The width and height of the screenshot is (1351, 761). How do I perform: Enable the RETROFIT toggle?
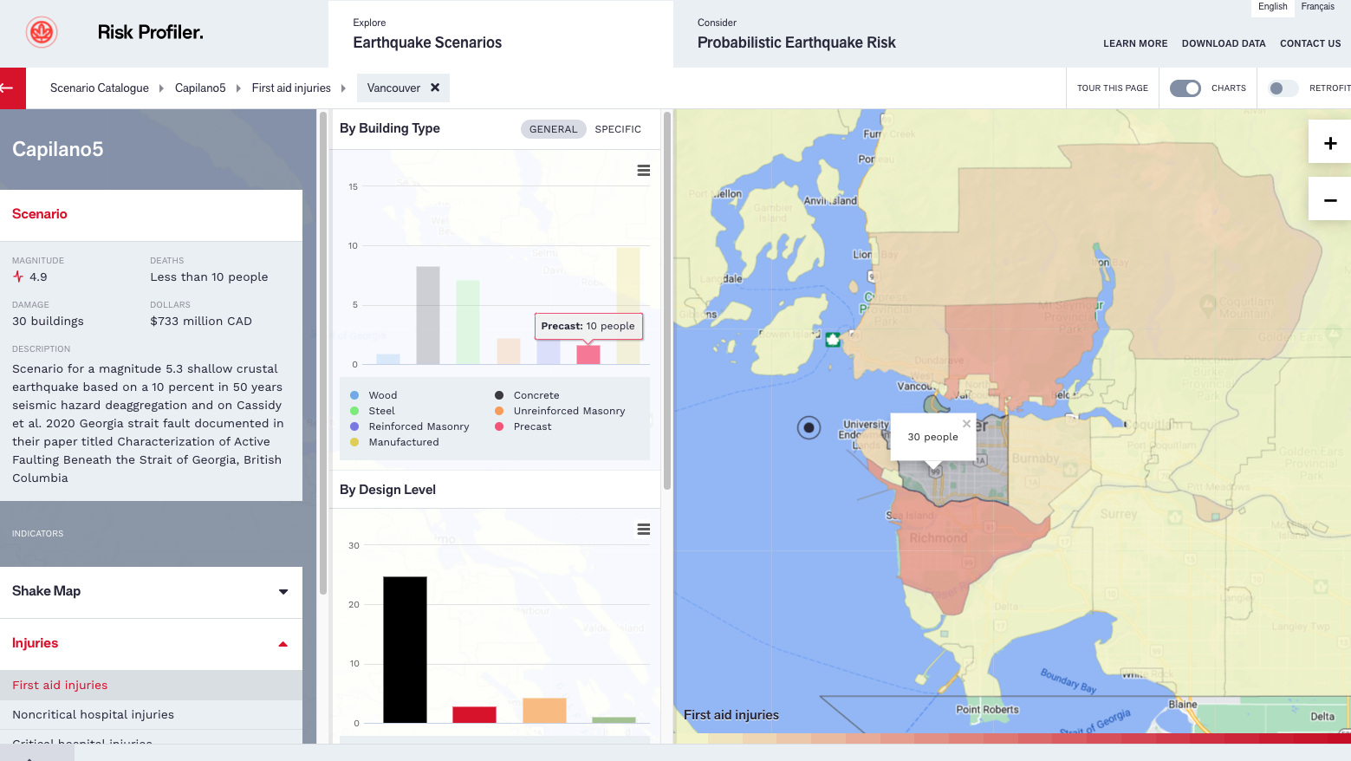[1283, 88]
